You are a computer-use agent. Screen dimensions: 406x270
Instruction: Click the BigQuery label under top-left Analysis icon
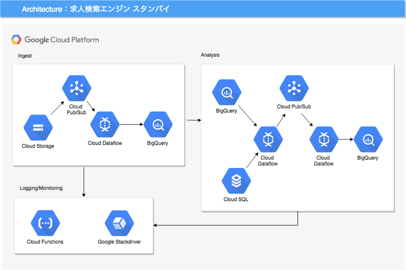227,111
